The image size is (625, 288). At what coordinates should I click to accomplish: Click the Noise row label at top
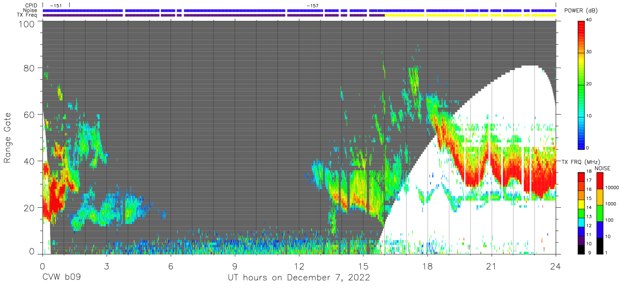[30, 10]
